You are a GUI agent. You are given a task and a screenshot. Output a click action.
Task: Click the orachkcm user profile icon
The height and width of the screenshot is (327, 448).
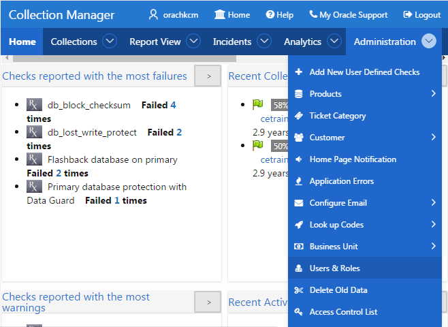tap(153, 14)
